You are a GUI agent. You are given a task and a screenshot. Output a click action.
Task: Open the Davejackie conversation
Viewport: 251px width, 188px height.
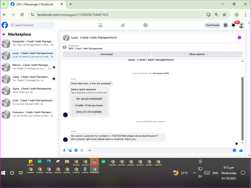click(x=29, y=43)
